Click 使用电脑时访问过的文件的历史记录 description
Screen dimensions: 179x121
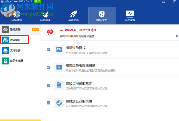point(87,88)
